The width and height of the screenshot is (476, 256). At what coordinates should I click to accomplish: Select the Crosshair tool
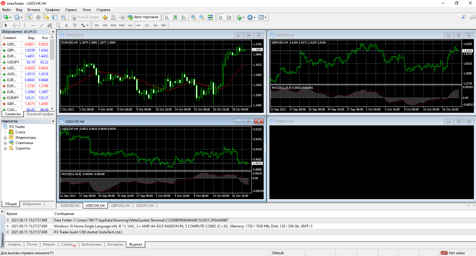point(14,25)
